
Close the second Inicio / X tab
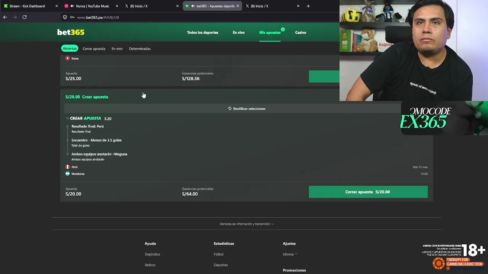click(x=298, y=6)
